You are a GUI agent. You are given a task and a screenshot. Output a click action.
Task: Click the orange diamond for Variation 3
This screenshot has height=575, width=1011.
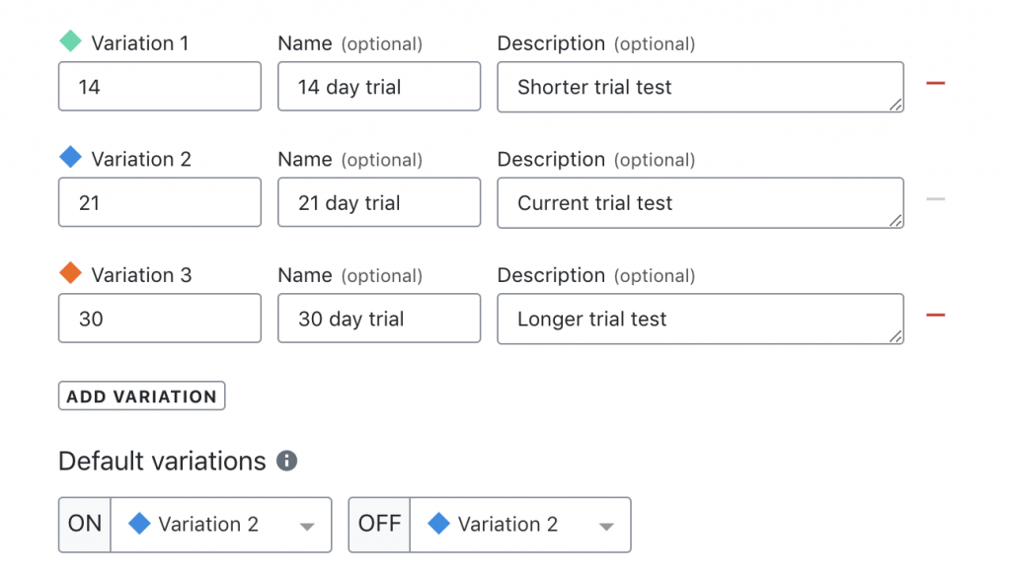coord(69,274)
